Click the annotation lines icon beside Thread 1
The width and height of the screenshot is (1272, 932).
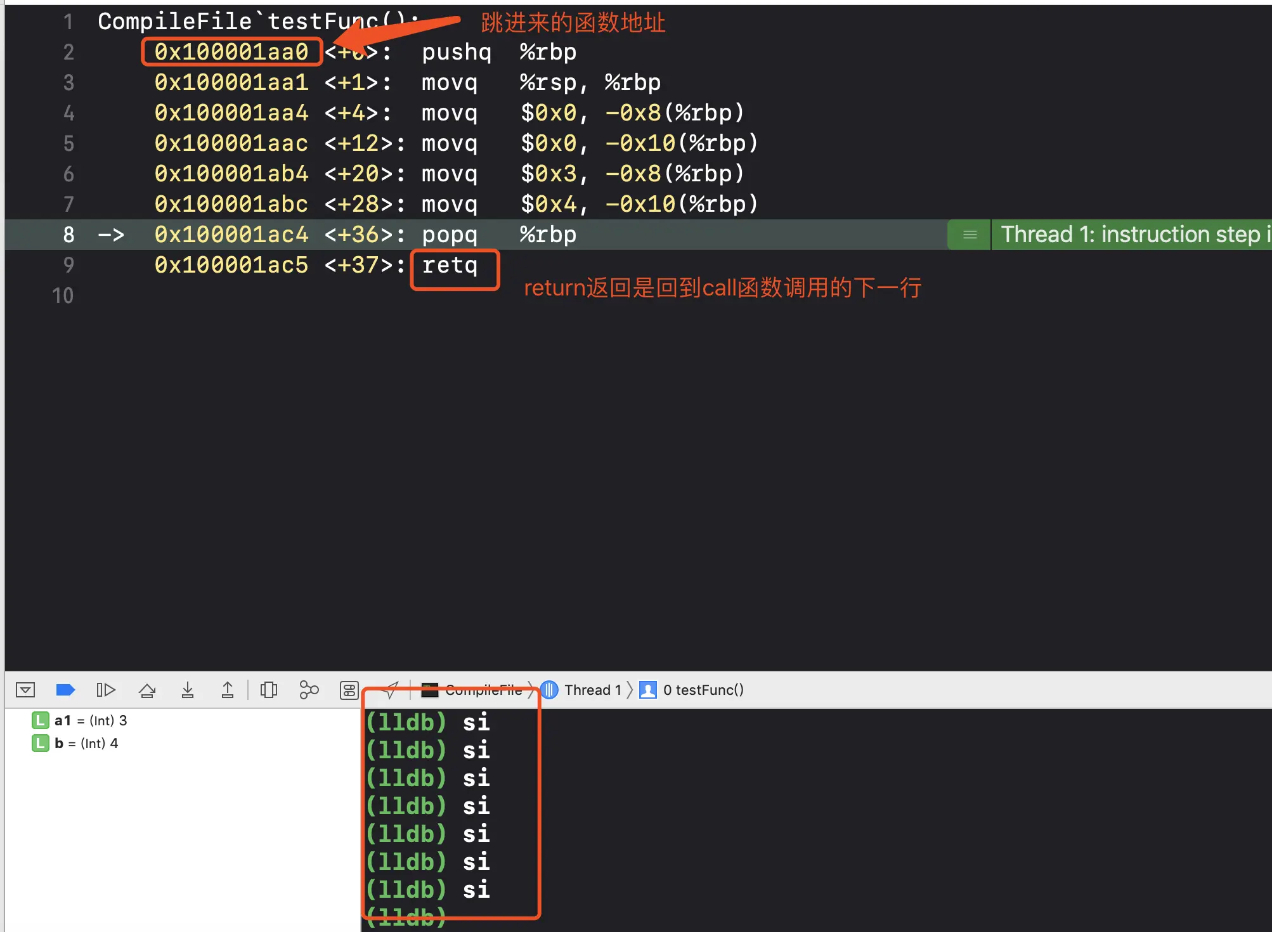click(x=970, y=235)
